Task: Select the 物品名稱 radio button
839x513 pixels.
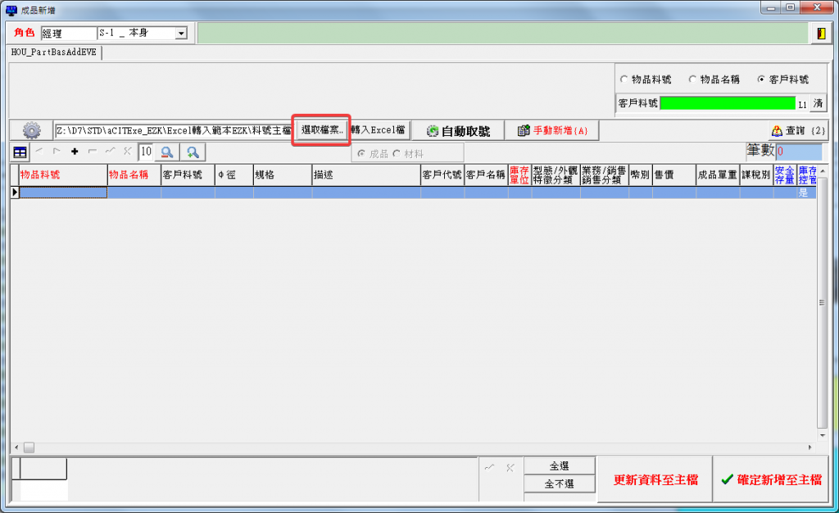Action: pos(693,79)
